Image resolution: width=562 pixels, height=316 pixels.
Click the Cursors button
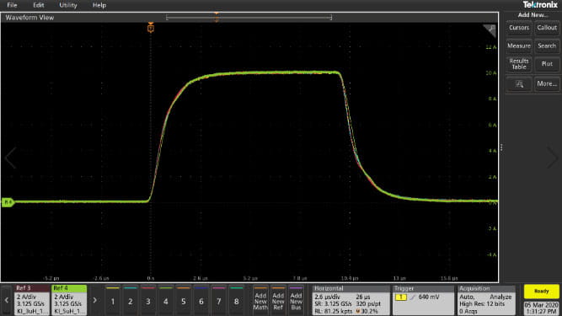pyautogui.click(x=519, y=28)
